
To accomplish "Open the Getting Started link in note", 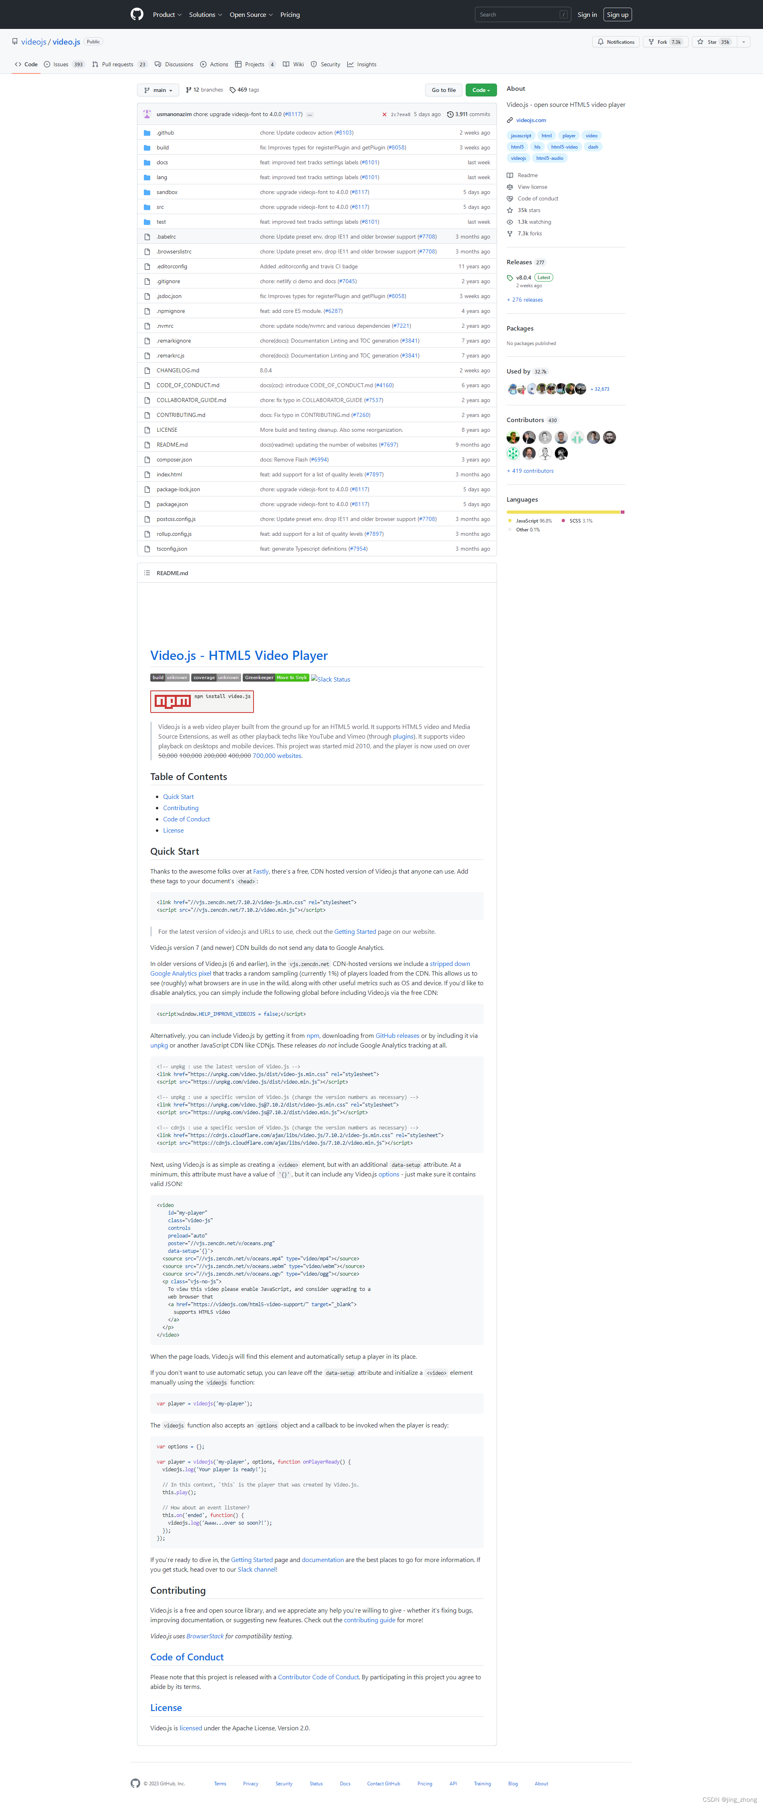I will [355, 932].
